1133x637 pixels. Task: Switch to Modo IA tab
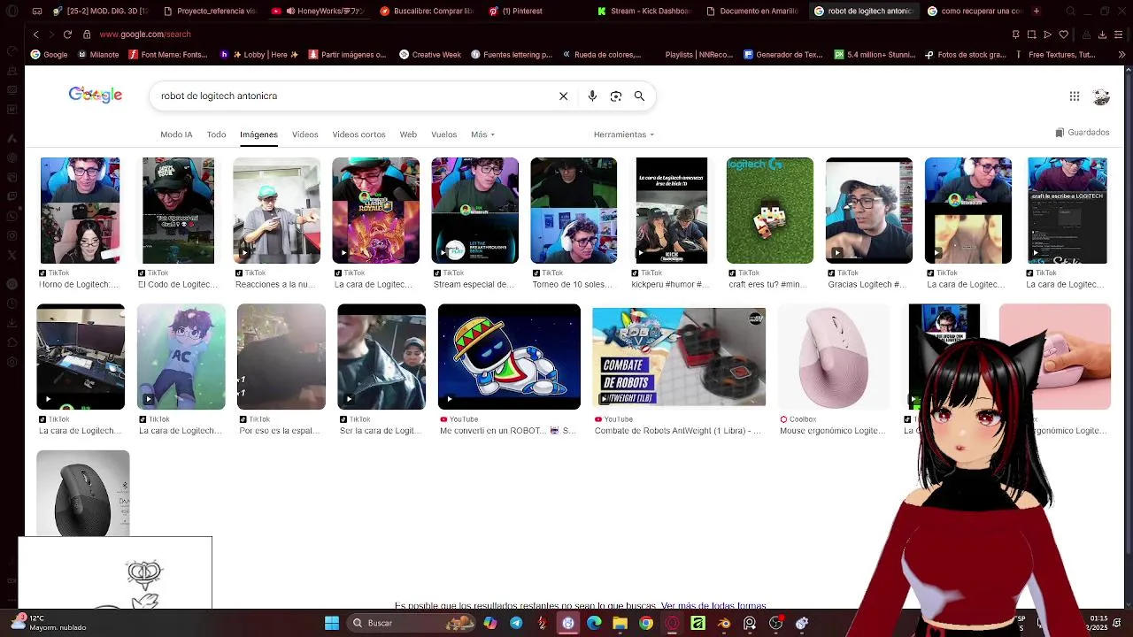(x=176, y=134)
